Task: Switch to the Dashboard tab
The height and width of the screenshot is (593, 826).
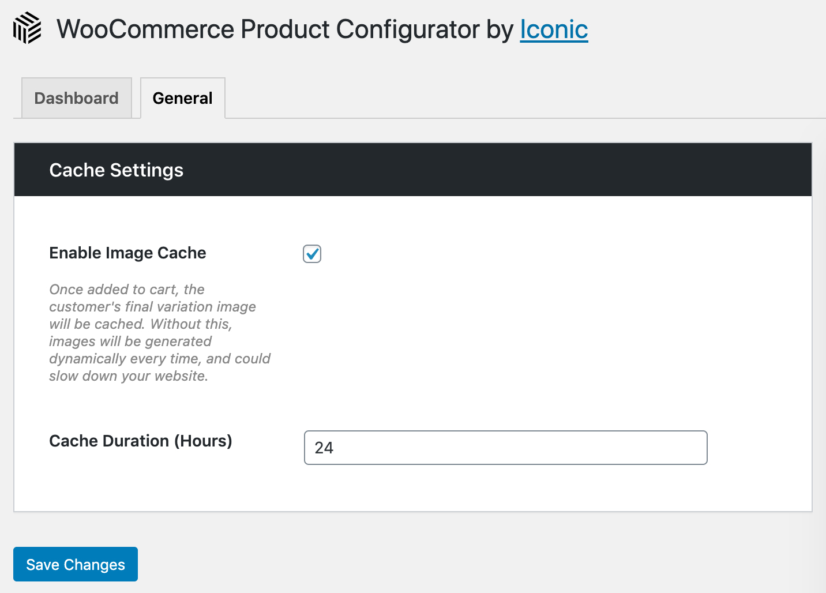Action: pyautogui.click(x=76, y=98)
